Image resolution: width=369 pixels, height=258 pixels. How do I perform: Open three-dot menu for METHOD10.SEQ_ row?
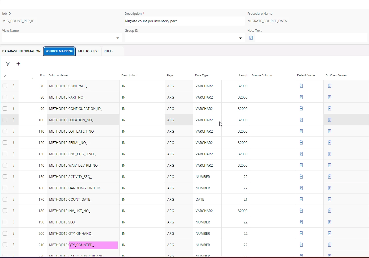[14, 222]
